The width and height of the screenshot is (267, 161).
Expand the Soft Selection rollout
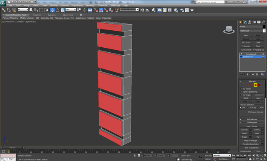click(252, 120)
